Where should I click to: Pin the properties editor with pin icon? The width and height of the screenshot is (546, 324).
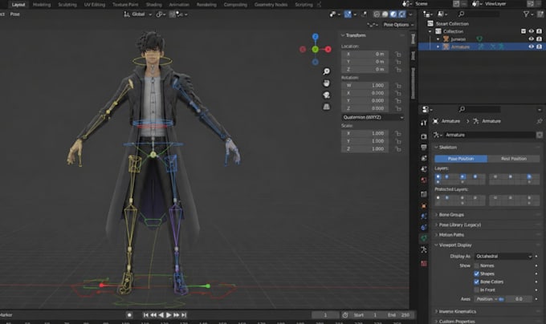(x=540, y=121)
